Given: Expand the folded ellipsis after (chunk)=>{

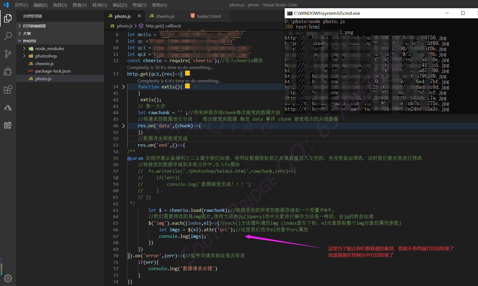Looking at the screenshot, I should pos(204,126).
